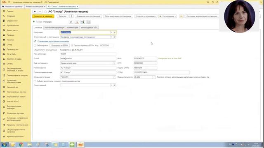Viewport: 264px width, 148px height.
Task: Click third icon button next to status
Action: [82, 22]
